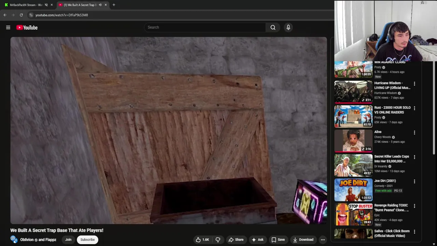This screenshot has height=246, width=437.
Task: Like the video with thumbs up
Action: (x=202, y=240)
